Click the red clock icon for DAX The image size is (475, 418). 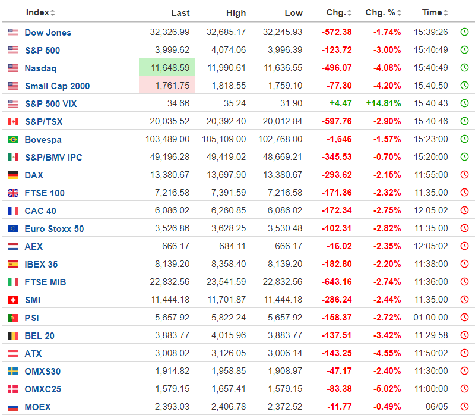[464, 175]
